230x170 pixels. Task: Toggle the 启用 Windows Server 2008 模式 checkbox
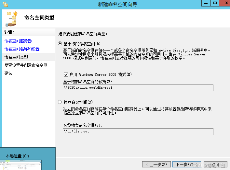pyautogui.click(x=66, y=74)
